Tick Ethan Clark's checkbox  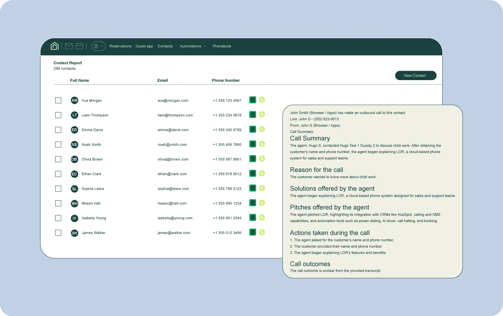[58, 174]
